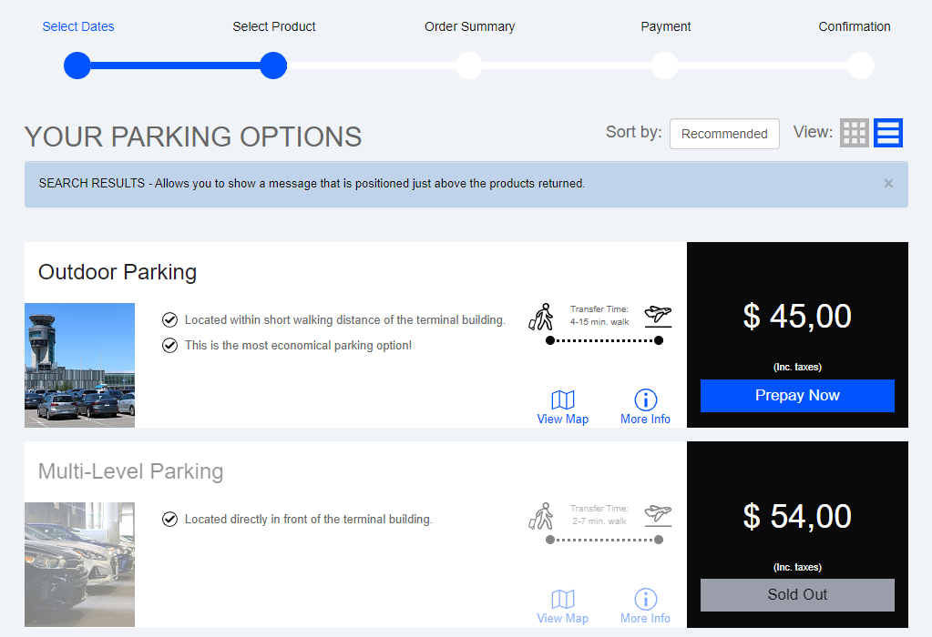Select the list view icon
The height and width of the screenshot is (637, 932).
point(887,133)
